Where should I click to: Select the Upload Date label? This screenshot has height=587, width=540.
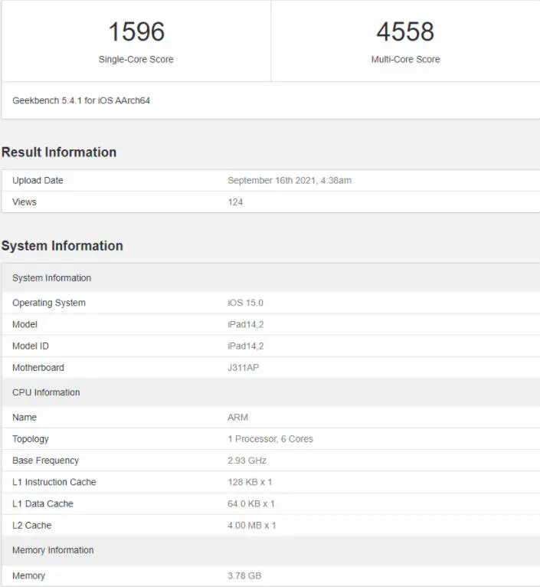(x=38, y=180)
